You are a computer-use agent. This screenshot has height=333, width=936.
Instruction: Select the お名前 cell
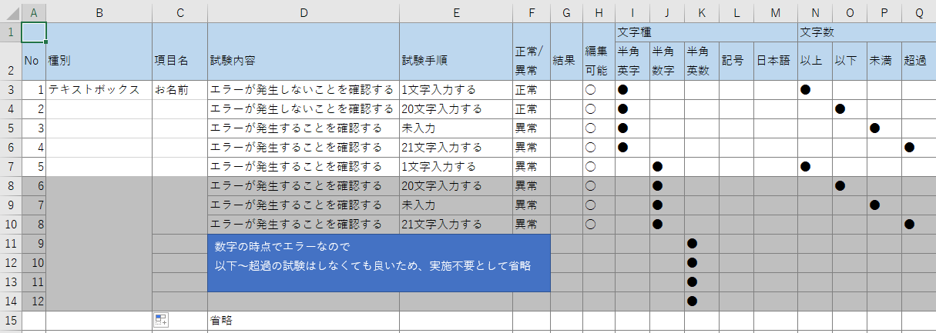180,89
